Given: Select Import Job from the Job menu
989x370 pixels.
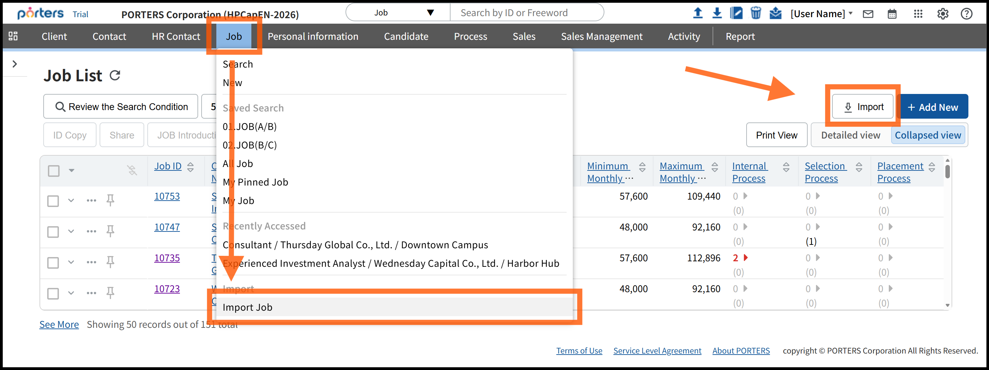Looking at the screenshot, I should click(x=247, y=307).
